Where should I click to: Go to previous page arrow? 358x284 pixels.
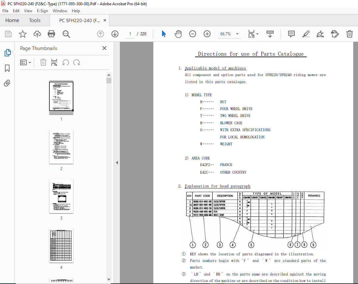coord(100,34)
